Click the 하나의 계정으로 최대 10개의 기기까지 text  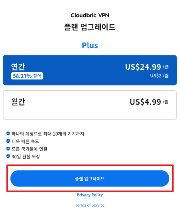point(48,134)
